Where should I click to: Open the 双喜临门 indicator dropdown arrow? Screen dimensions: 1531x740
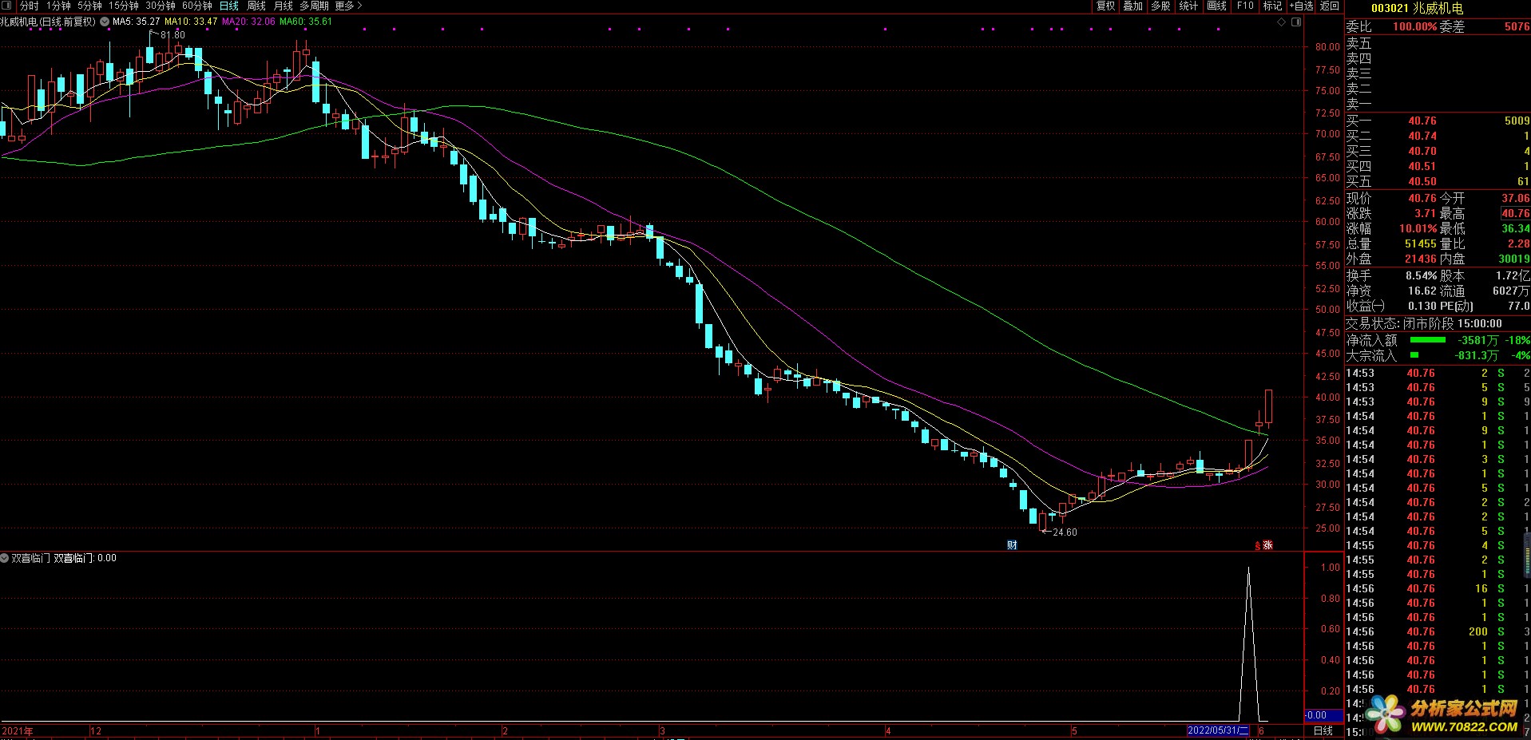5,558
